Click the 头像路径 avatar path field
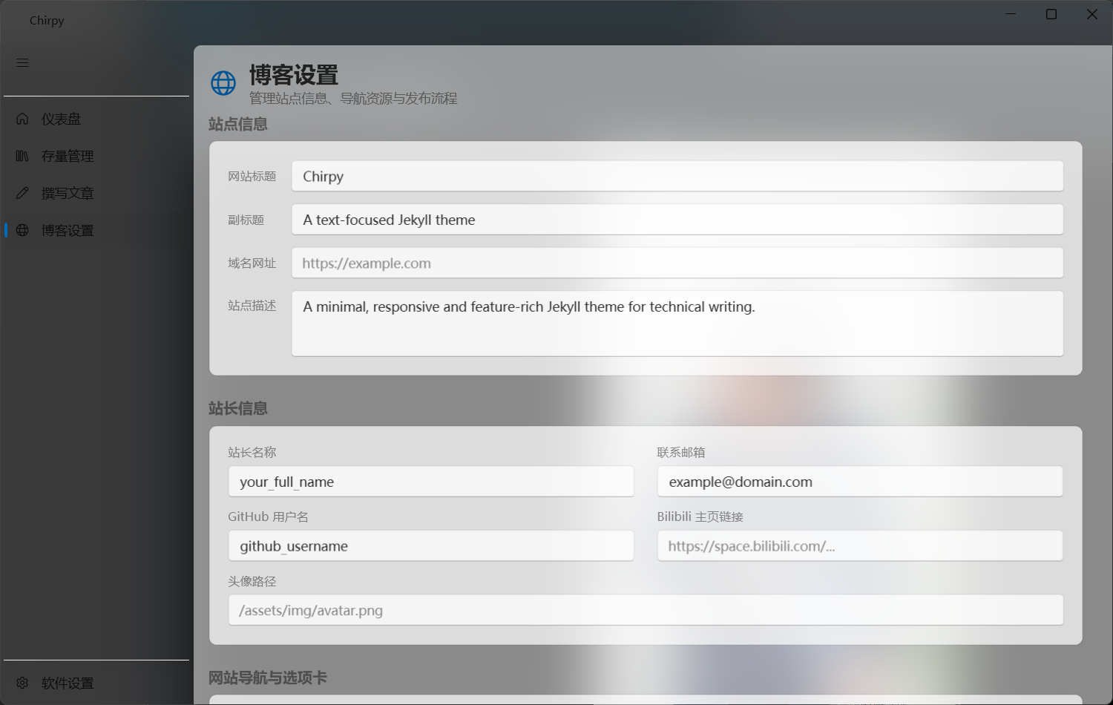Image resolution: width=1113 pixels, height=705 pixels. coord(646,609)
